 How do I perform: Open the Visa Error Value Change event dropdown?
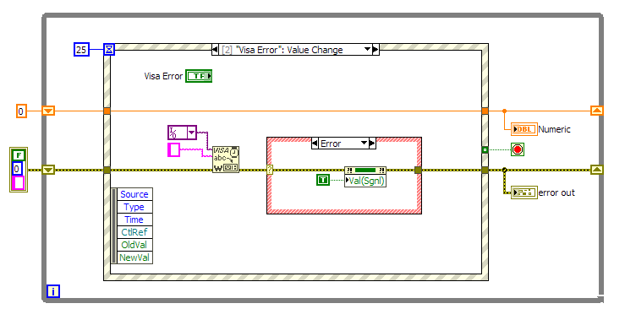367,50
